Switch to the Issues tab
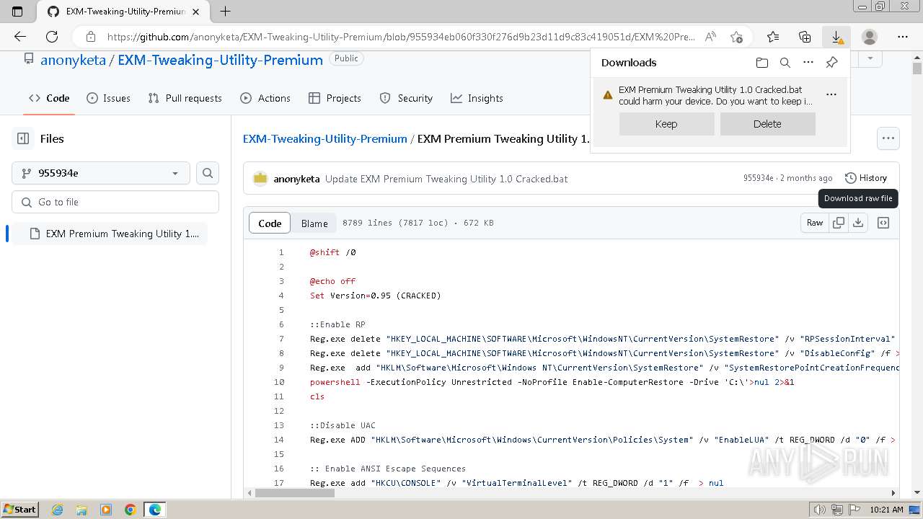This screenshot has width=923, height=519. [108, 98]
